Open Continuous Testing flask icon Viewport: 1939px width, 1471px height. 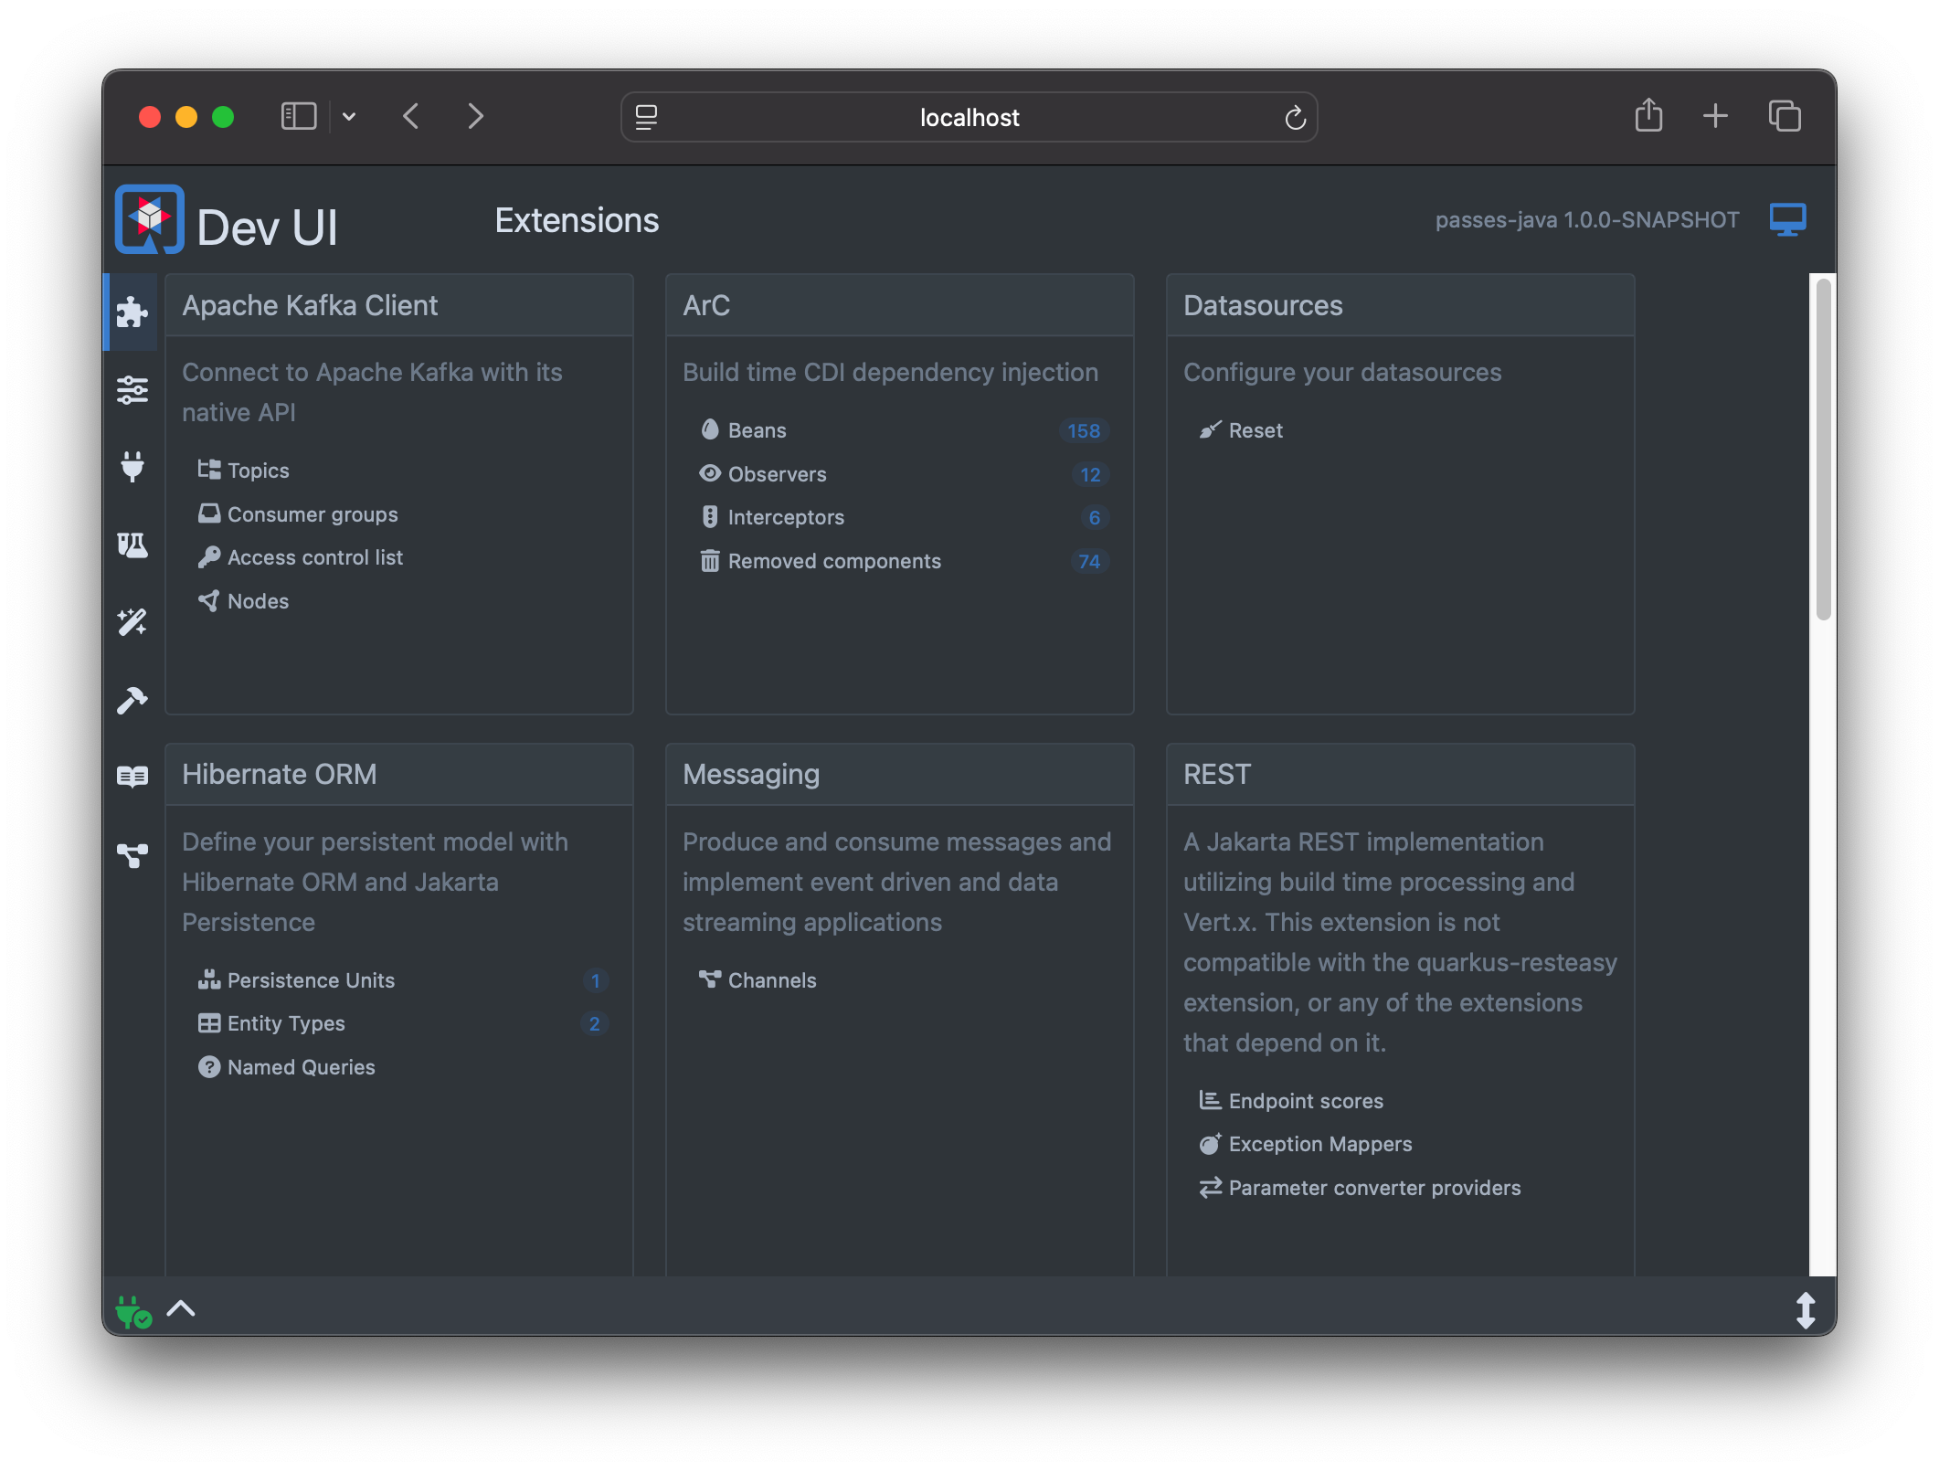(132, 545)
